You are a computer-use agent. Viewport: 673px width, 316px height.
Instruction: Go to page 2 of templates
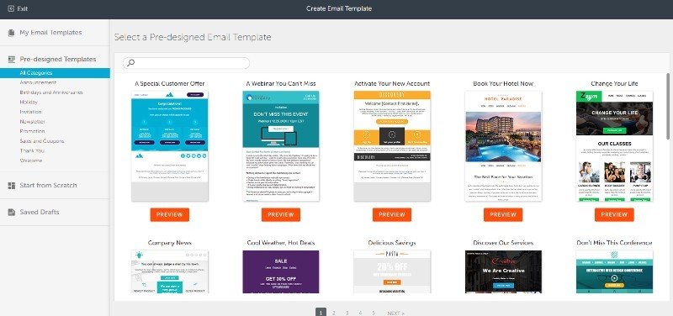pos(334,313)
